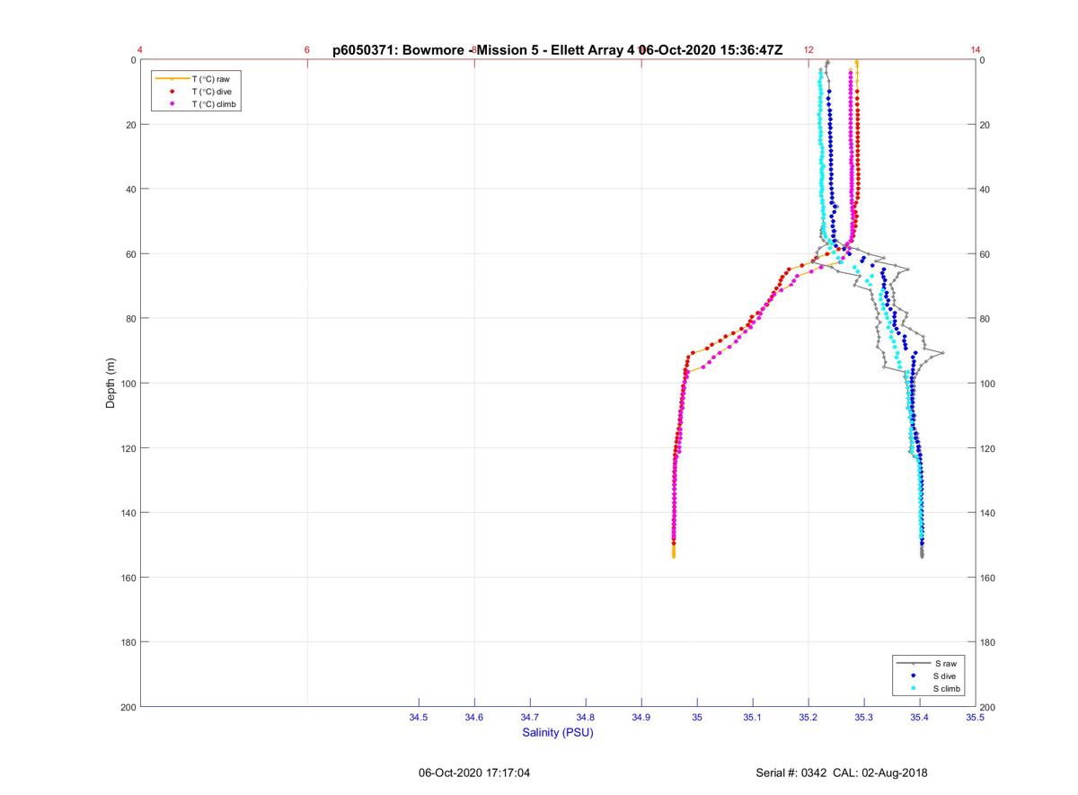Click the left depth axis label 140

127,513
